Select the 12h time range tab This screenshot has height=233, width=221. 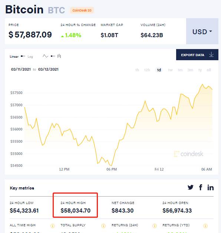click(x=147, y=70)
